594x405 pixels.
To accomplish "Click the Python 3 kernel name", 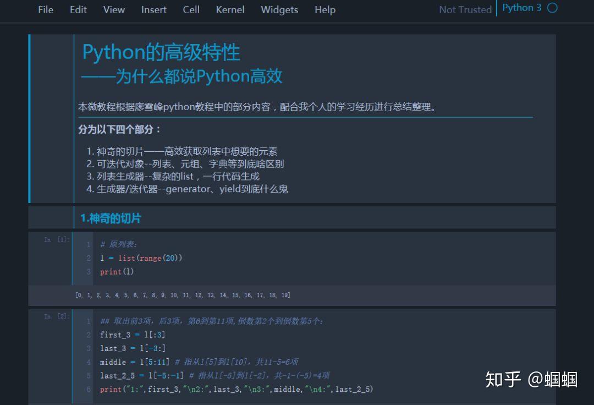I will tap(521, 8).
